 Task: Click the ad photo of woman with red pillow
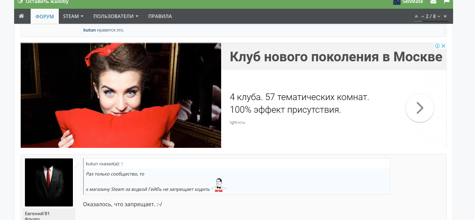(121, 95)
